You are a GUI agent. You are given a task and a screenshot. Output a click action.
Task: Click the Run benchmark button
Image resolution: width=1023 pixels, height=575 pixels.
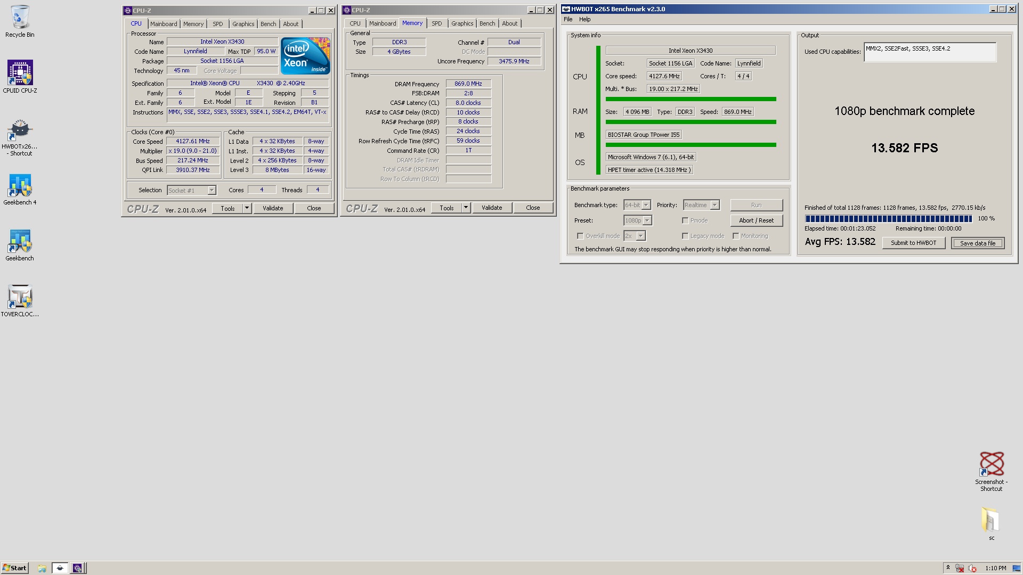[756, 205]
